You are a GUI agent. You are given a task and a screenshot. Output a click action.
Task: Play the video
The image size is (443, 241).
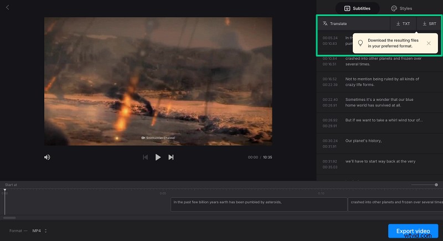coord(158,157)
